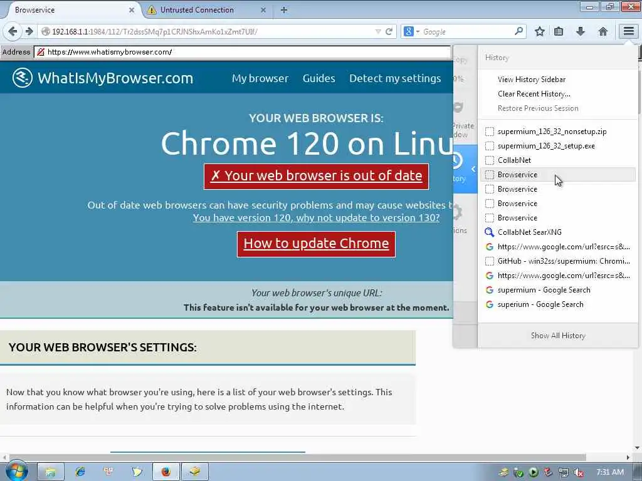Viewport: 642px width, 481px height.
Task: Go to the Firefox home page icon
Action: [x=603, y=31]
